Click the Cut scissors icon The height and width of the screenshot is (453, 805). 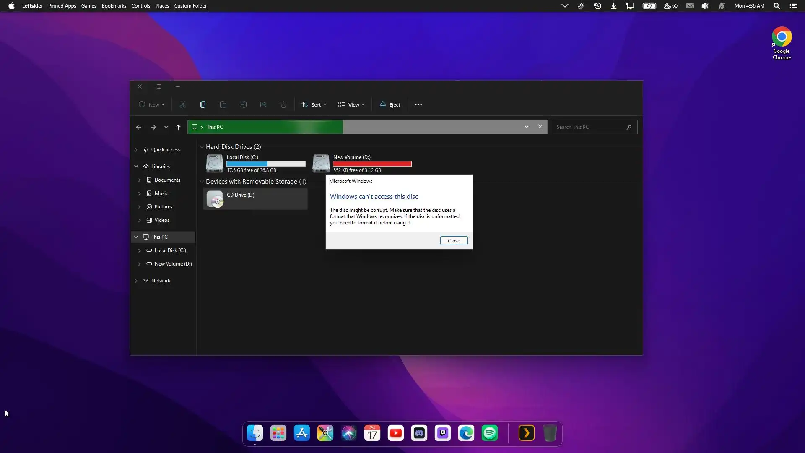coord(183,104)
